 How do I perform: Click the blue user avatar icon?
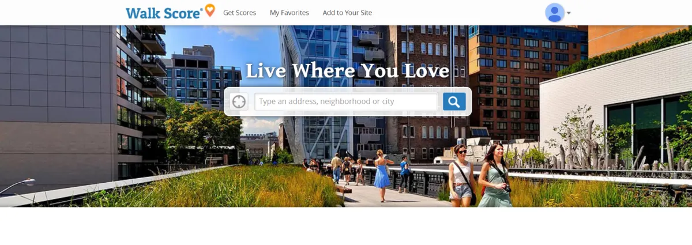(x=555, y=13)
